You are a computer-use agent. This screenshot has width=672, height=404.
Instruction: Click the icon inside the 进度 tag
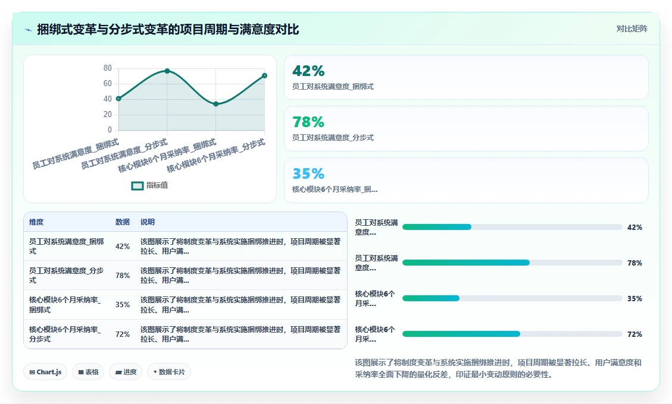tap(118, 373)
